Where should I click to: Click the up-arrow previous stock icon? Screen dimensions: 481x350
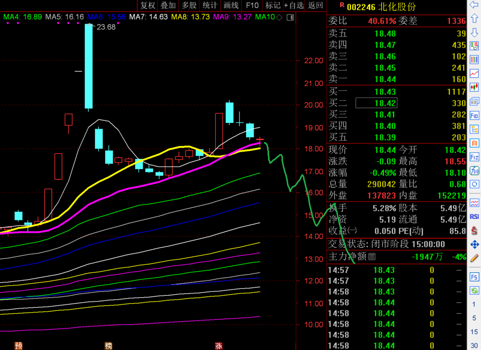click(x=474, y=18)
